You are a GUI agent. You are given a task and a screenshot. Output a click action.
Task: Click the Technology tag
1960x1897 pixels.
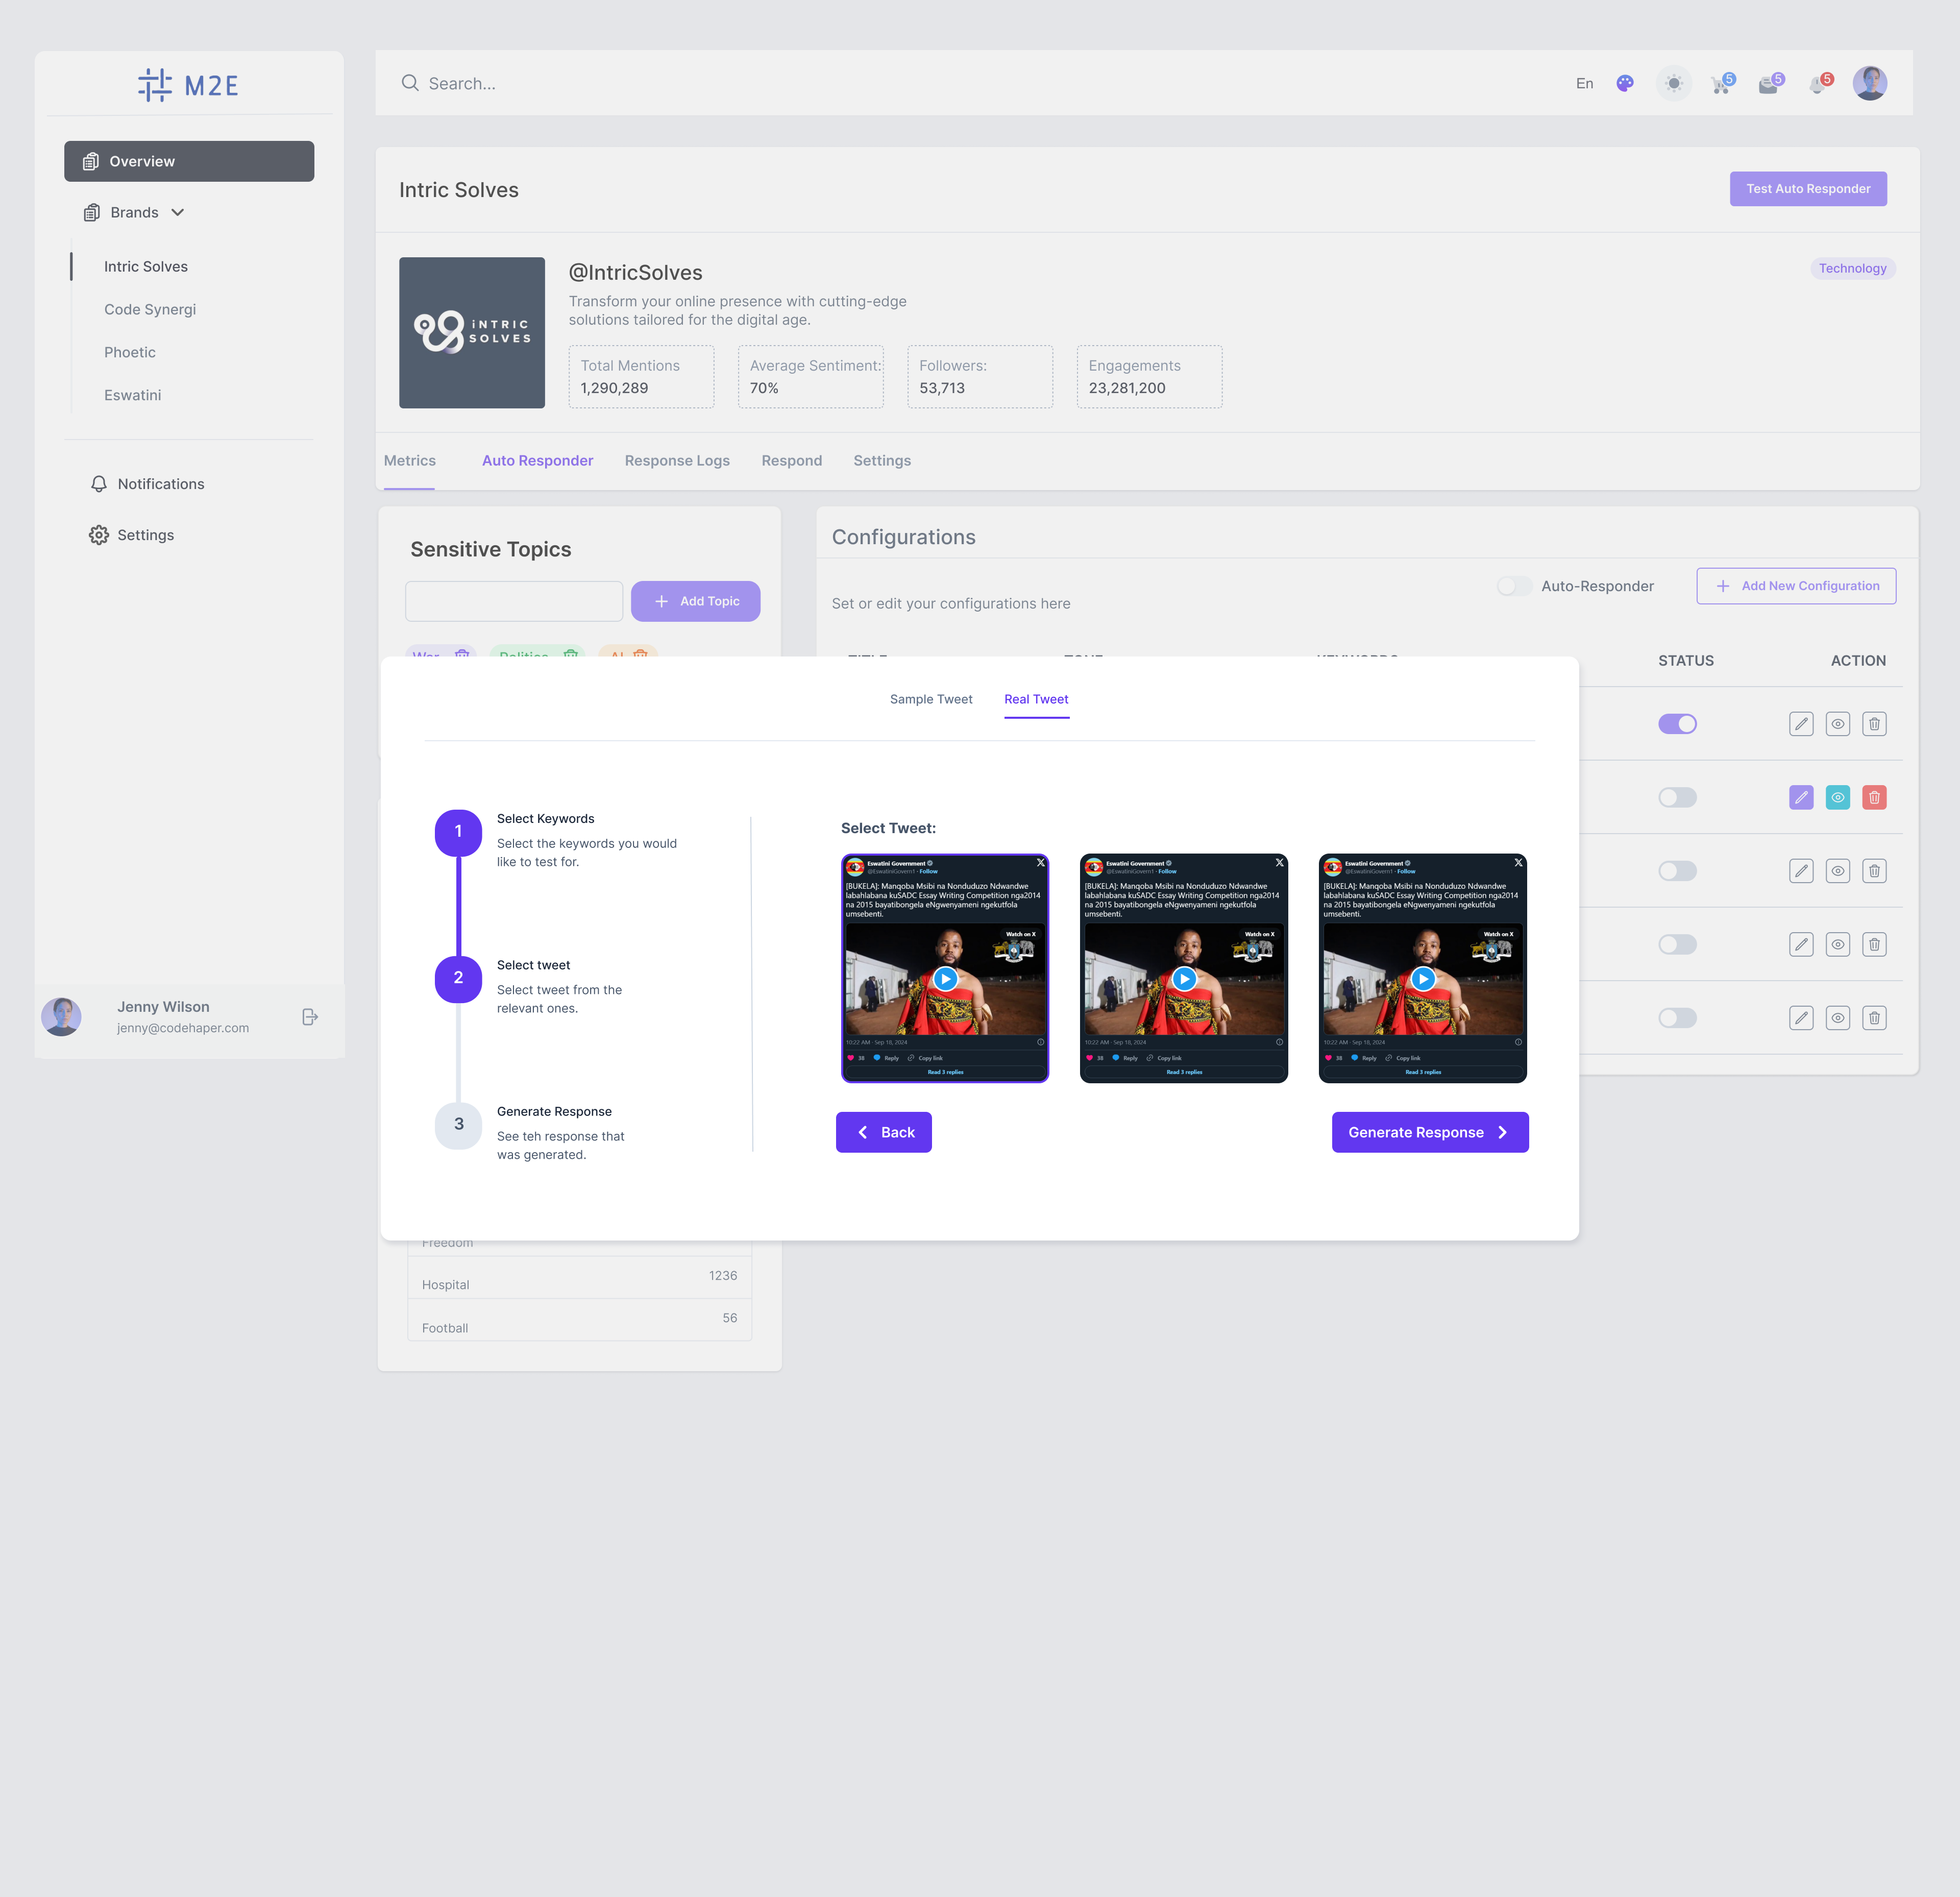tap(1852, 268)
